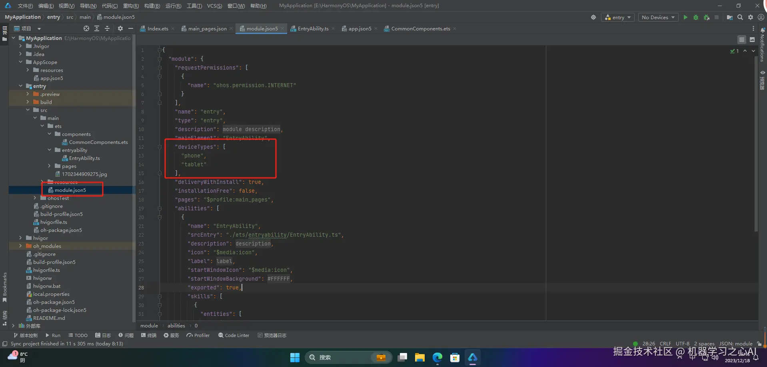
Task: Close the Index.ets editor tab
Action: click(x=173, y=28)
